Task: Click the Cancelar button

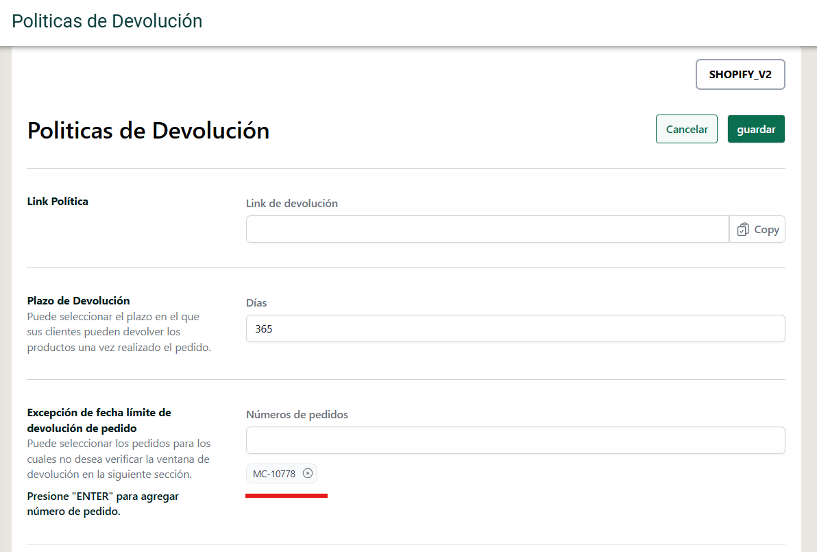Action: pyautogui.click(x=686, y=129)
